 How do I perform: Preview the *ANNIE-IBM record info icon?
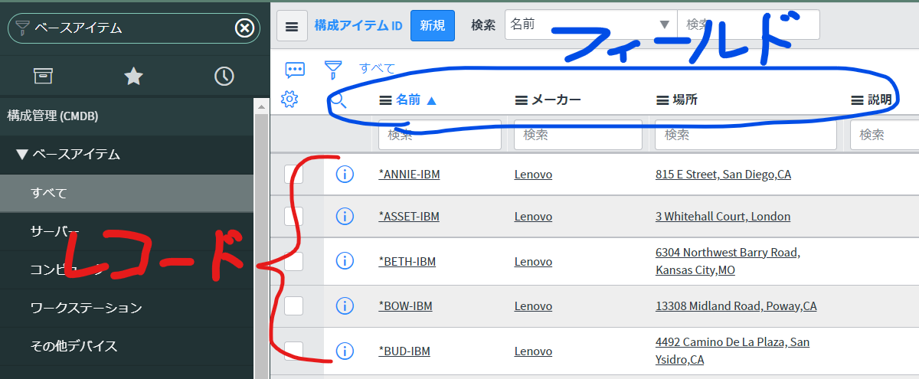(x=345, y=175)
